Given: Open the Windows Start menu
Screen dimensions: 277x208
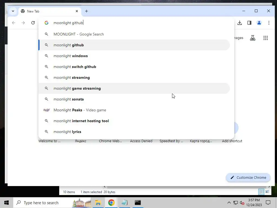Looking at the screenshot, I should 6,203.
